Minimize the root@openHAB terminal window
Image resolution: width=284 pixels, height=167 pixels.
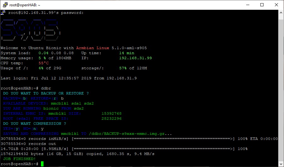tap(248, 5)
